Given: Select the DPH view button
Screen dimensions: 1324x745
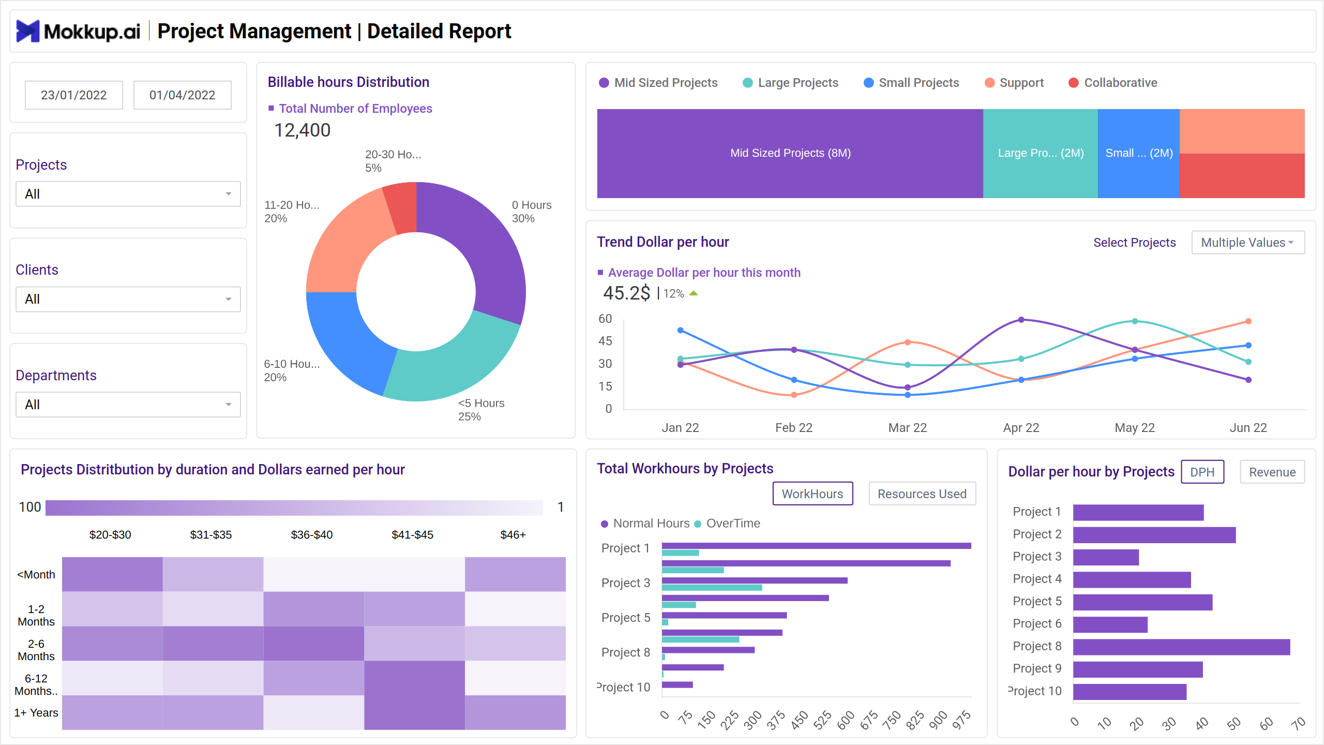Looking at the screenshot, I should pos(1202,472).
